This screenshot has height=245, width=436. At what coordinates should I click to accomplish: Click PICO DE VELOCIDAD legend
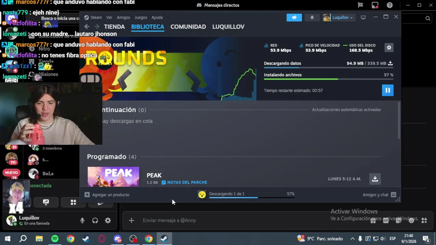tap(320, 48)
